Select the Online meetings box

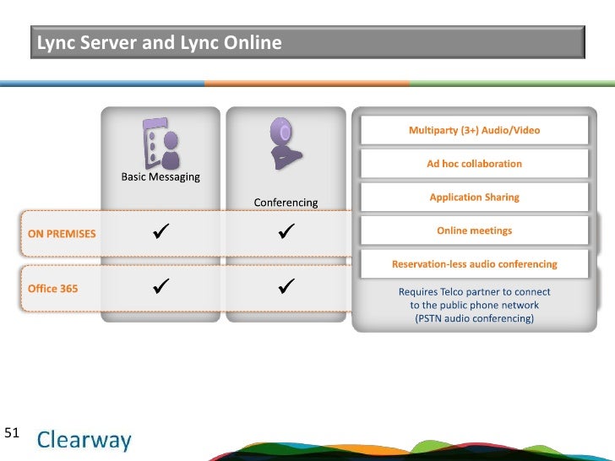(474, 230)
